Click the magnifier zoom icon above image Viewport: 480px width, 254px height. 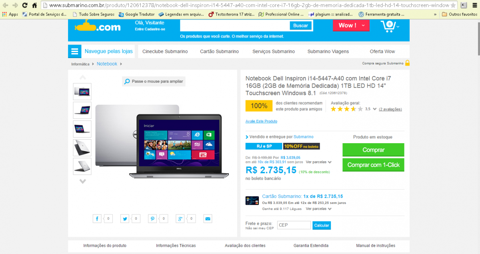click(x=127, y=82)
